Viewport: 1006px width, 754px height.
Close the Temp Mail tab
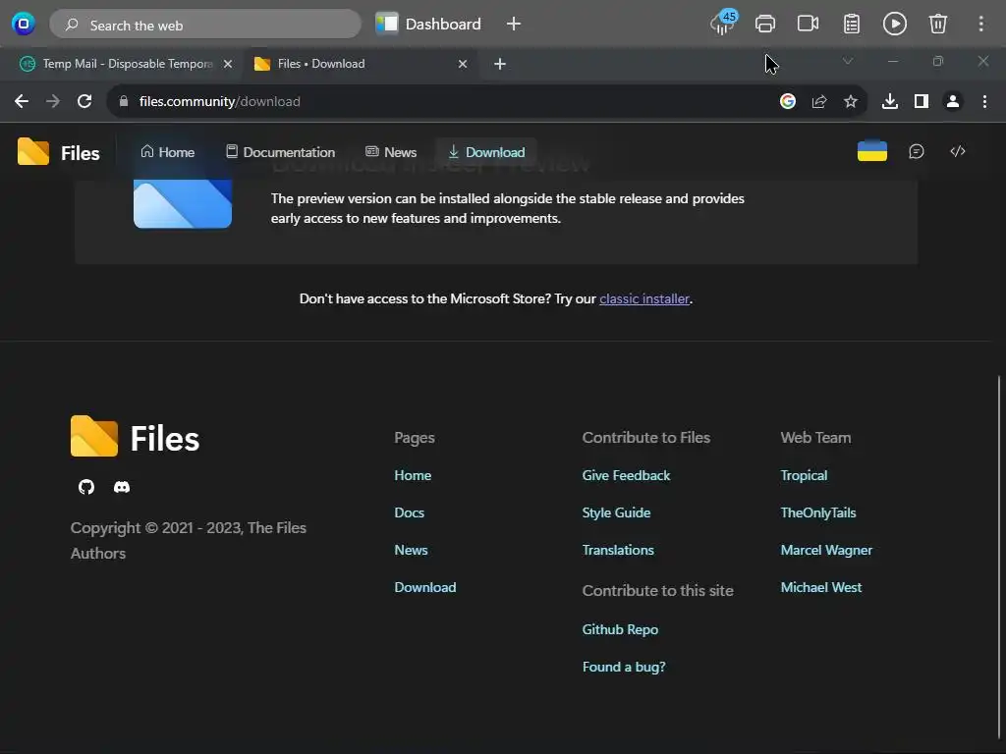[227, 64]
